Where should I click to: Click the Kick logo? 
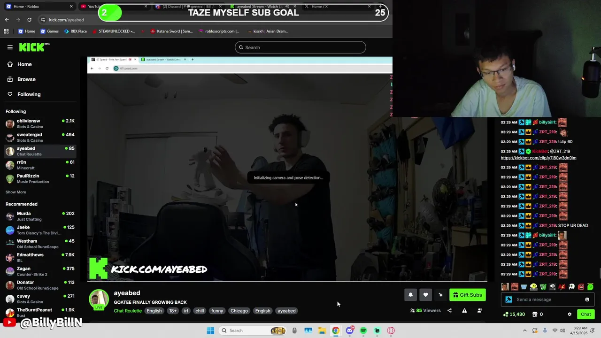pos(34,47)
